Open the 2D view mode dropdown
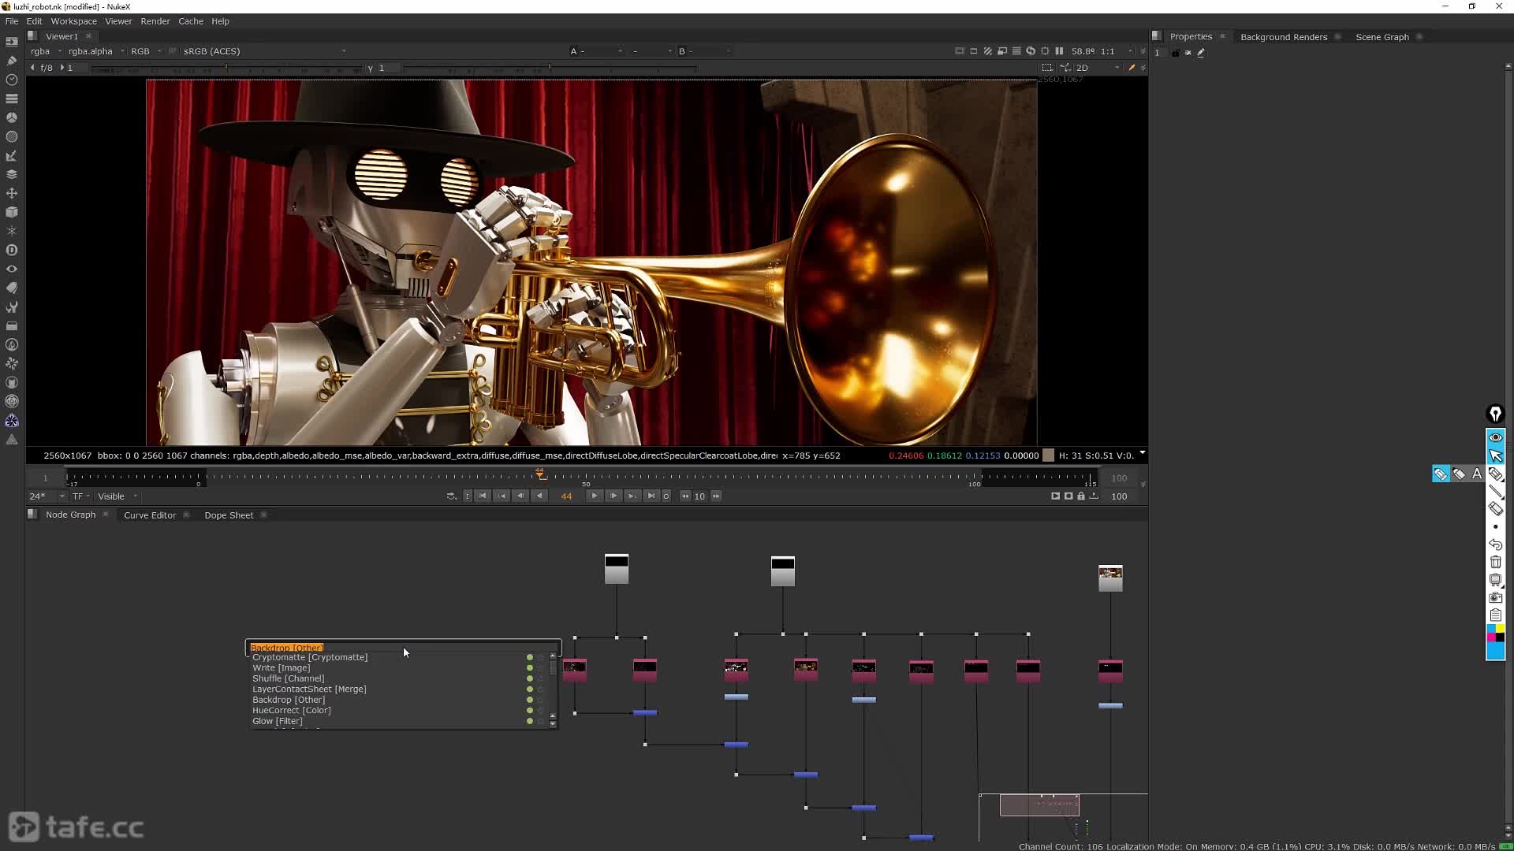Viewport: 1514px width, 851px height. pyautogui.click(x=1098, y=68)
